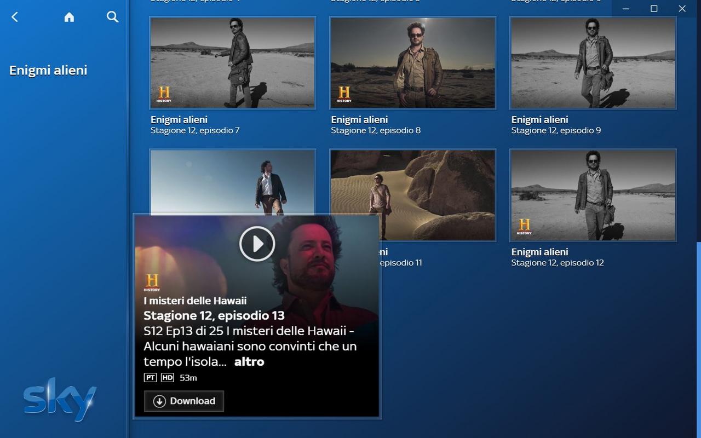Screen dimensions: 701x438
Task: Open search with the magnifier icon
Action: [x=112, y=17]
